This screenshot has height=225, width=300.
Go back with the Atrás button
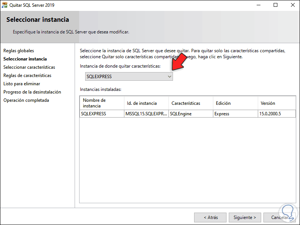[210, 217]
